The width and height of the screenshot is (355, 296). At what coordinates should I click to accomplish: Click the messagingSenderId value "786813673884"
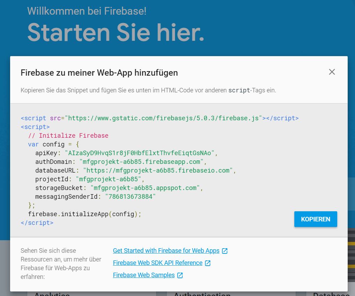pos(130,196)
